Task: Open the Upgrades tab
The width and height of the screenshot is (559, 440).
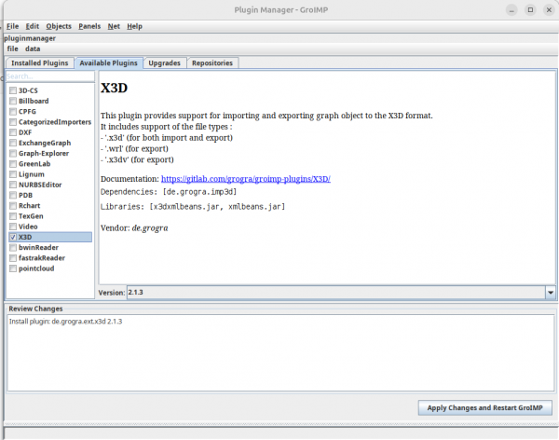Action: 163,63
